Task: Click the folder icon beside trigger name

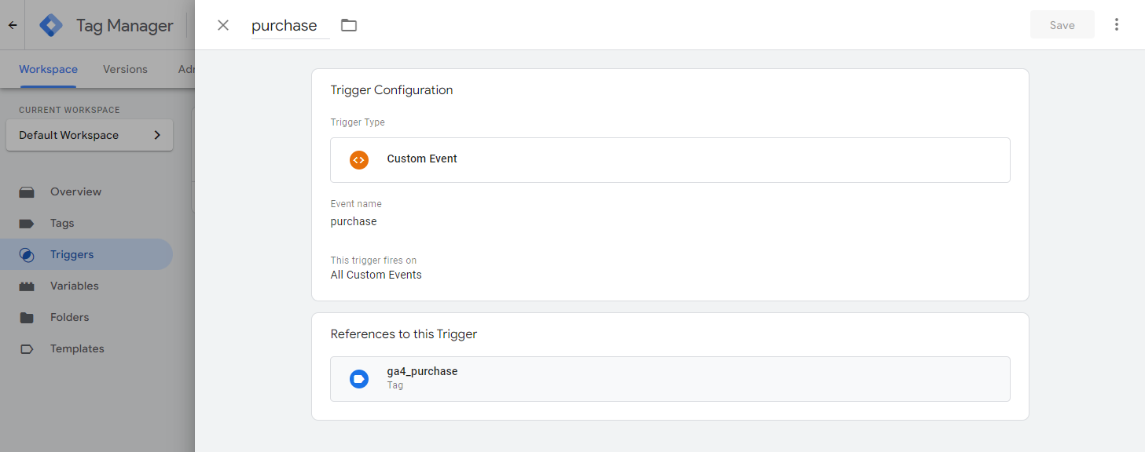Action: pos(349,25)
